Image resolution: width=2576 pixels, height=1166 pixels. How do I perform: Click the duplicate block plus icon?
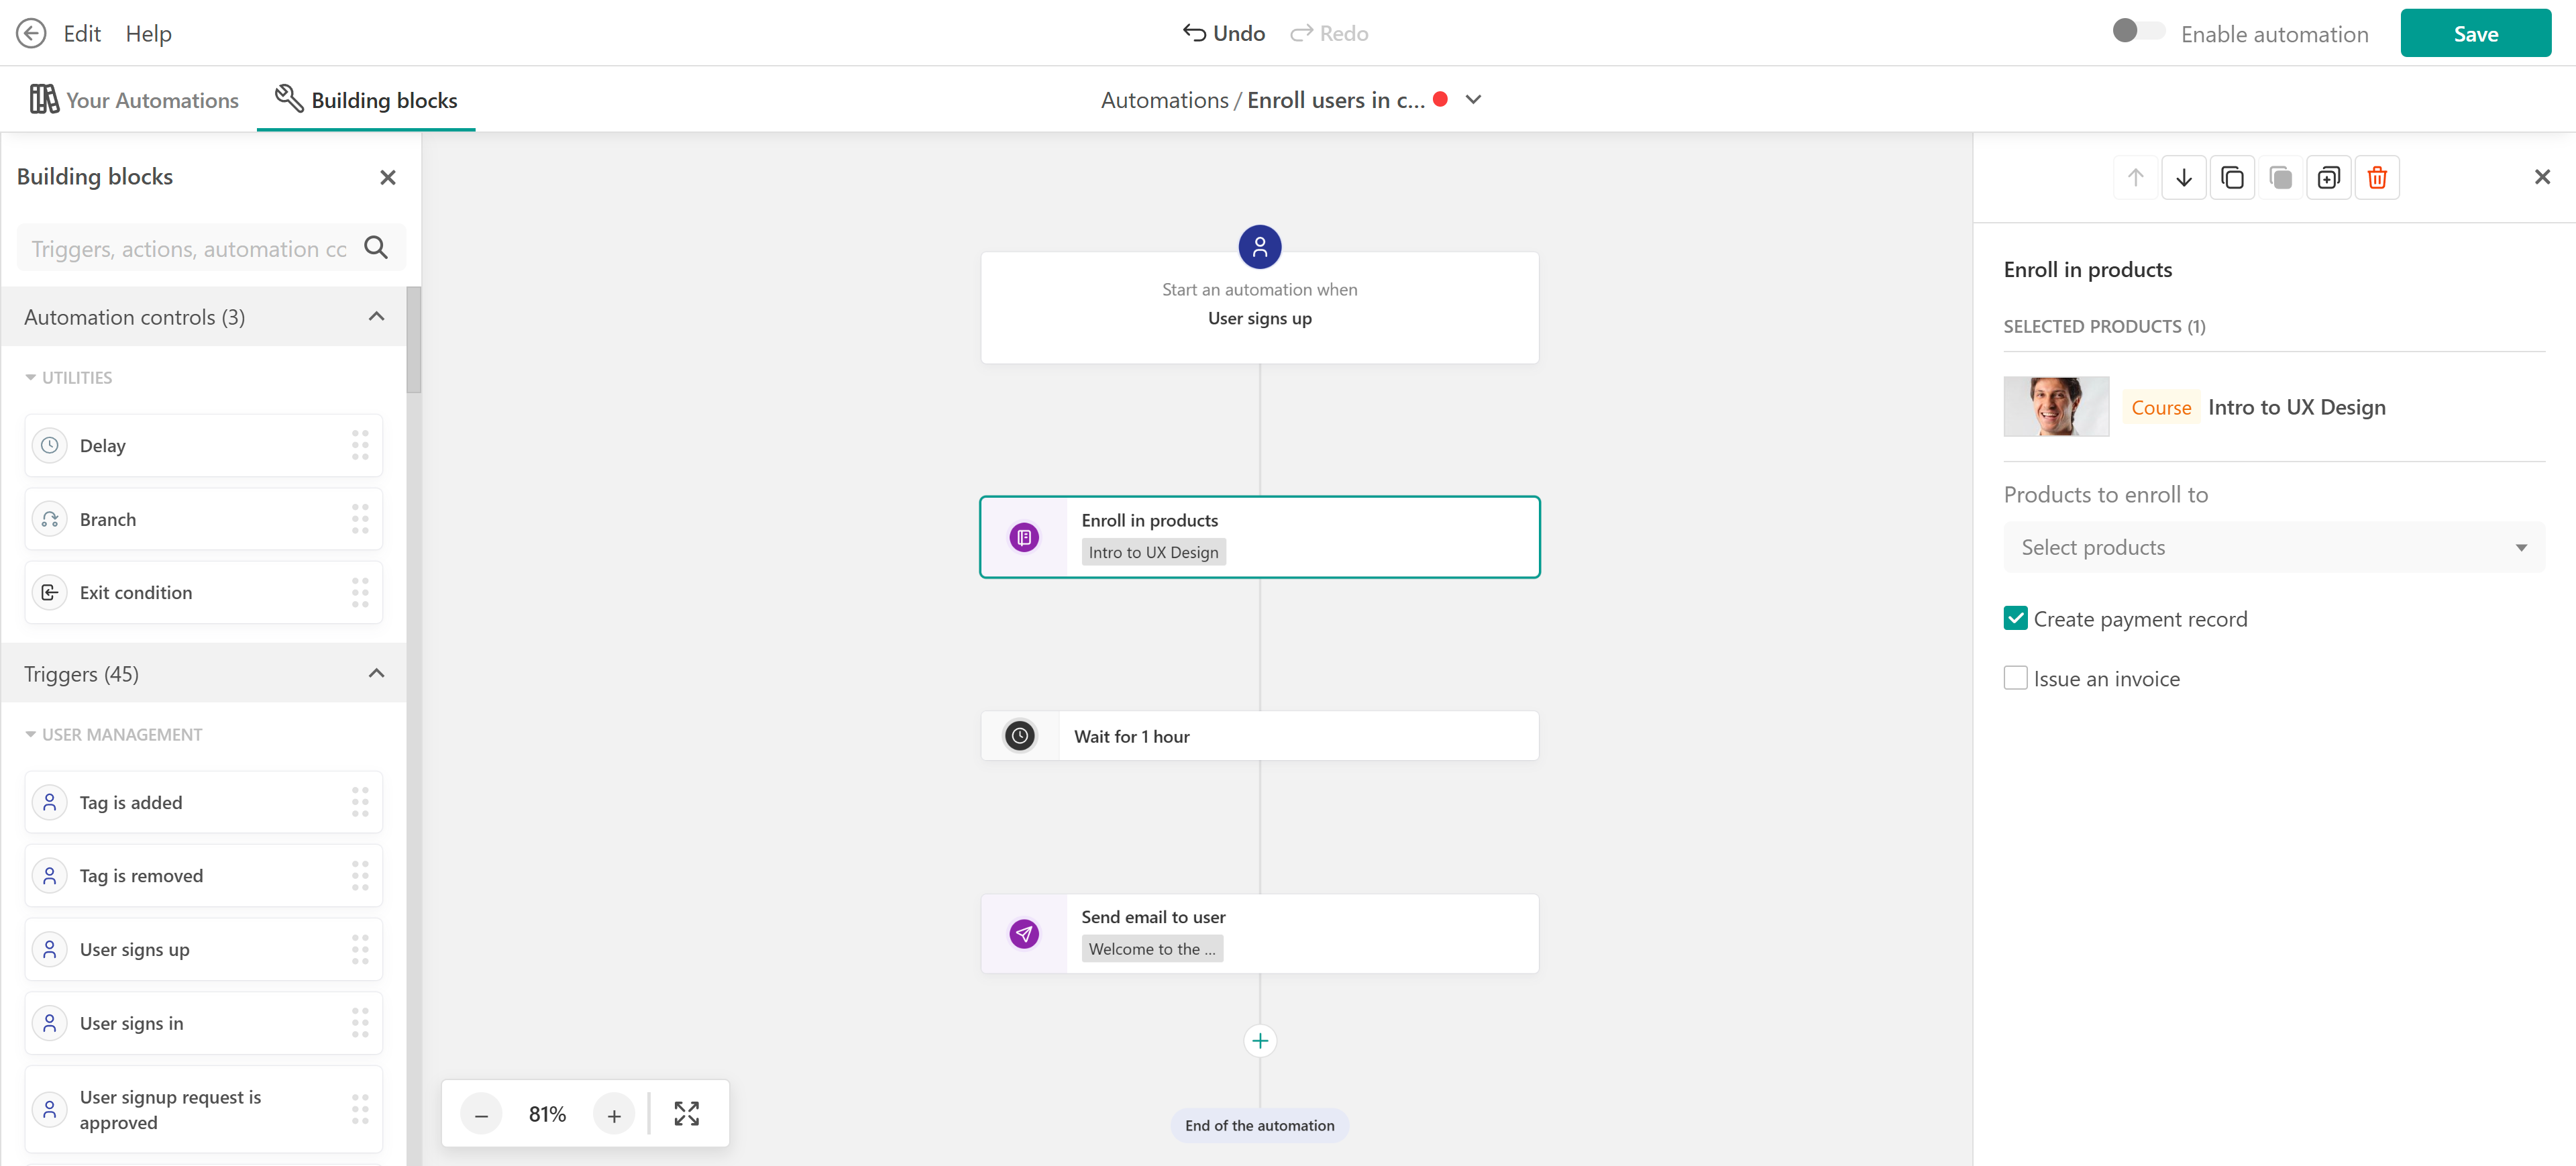2328,178
